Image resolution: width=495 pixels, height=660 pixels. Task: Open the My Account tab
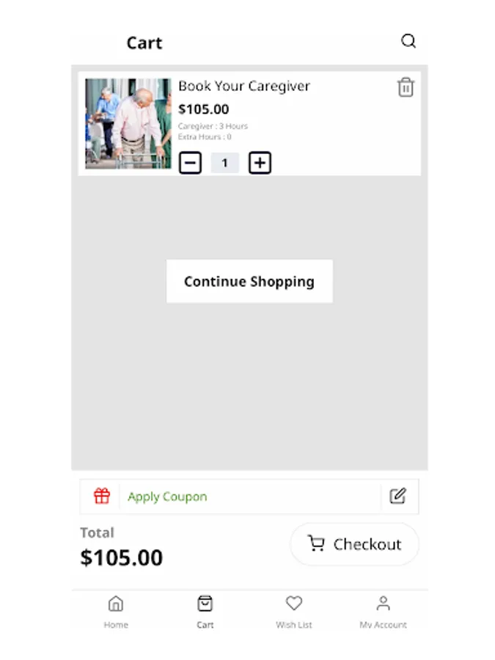pos(383,612)
